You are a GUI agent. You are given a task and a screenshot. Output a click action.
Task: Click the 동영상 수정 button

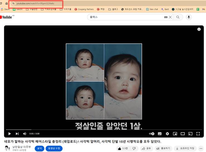coord(54,148)
